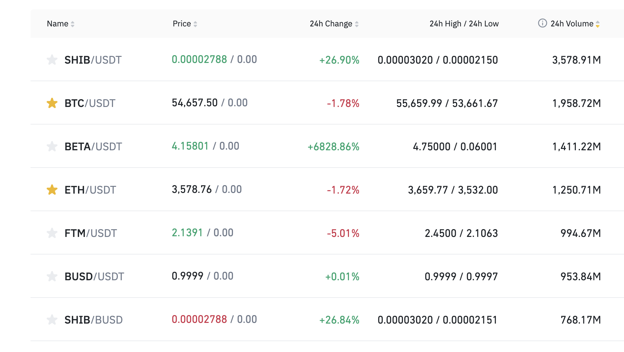Click ETH high/low 3,659.77 / 3,532.00

click(x=453, y=190)
